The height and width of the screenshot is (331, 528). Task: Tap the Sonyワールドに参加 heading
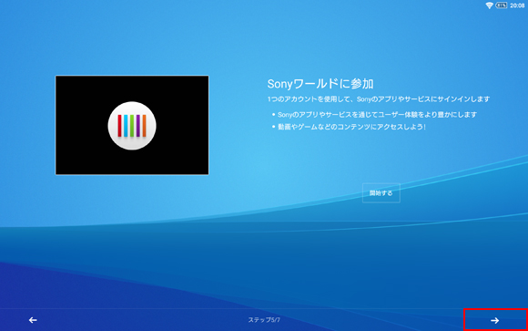click(x=320, y=84)
